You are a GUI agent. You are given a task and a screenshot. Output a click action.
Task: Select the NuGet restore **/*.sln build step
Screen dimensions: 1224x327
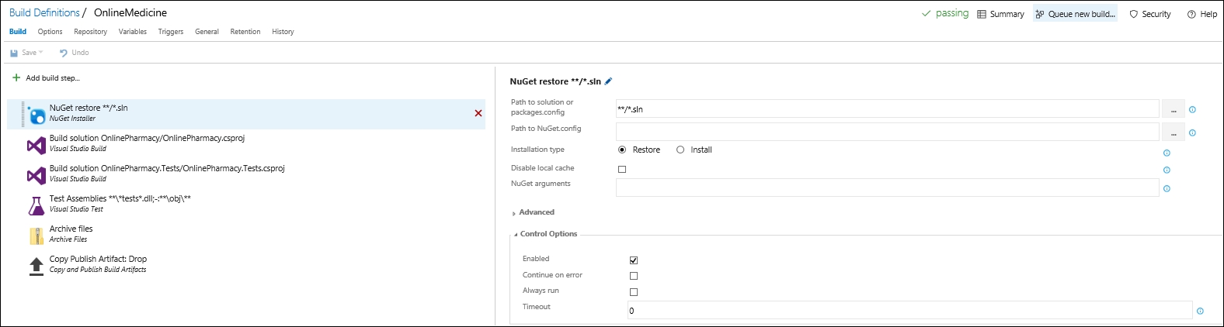[246, 114]
